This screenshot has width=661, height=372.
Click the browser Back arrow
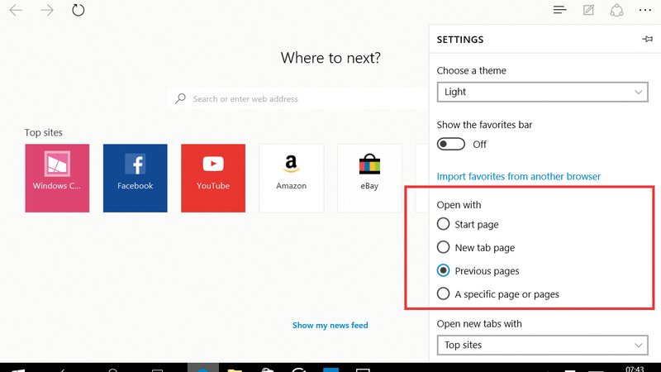click(16, 11)
